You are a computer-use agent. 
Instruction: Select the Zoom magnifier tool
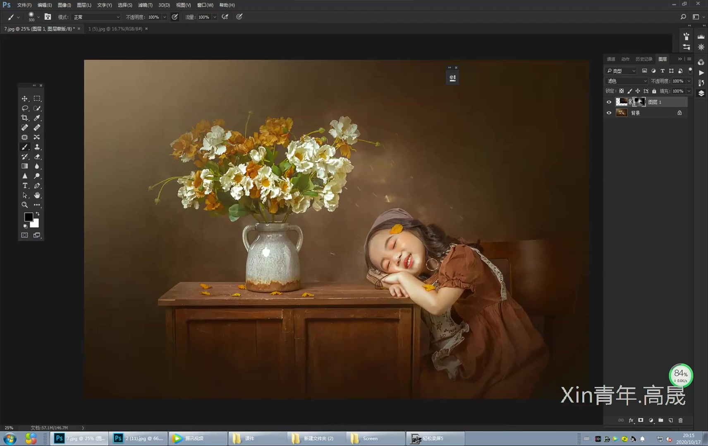pyautogui.click(x=25, y=205)
